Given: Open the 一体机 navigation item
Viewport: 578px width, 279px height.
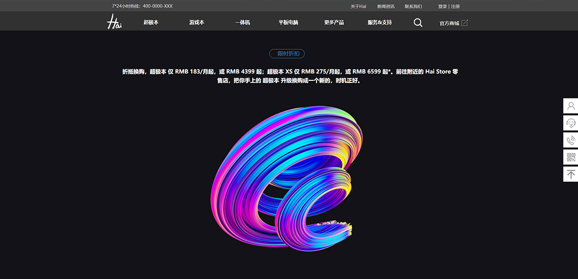Looking at the screenshot, I should (242, 22).
